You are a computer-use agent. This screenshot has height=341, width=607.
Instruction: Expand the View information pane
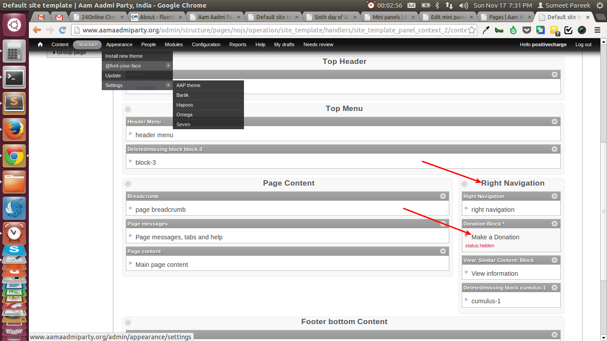tap(467, 272)
